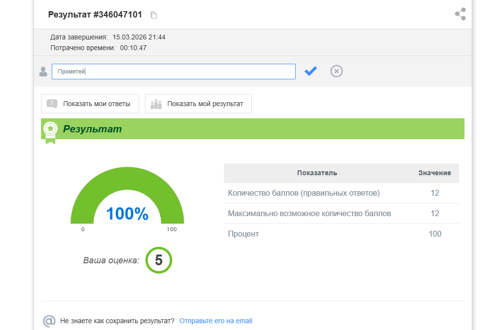Cancel name editing with circled X

point(337,71)
